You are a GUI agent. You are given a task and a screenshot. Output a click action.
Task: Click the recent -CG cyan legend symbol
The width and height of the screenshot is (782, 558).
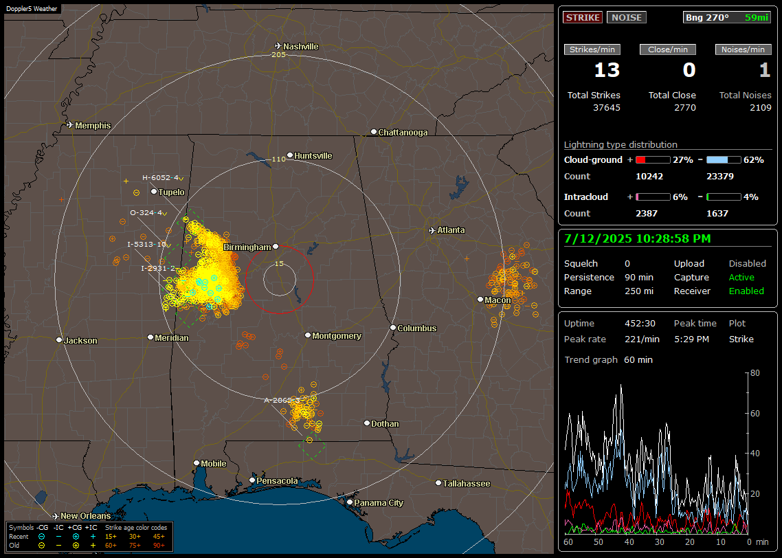coord(41,537)
